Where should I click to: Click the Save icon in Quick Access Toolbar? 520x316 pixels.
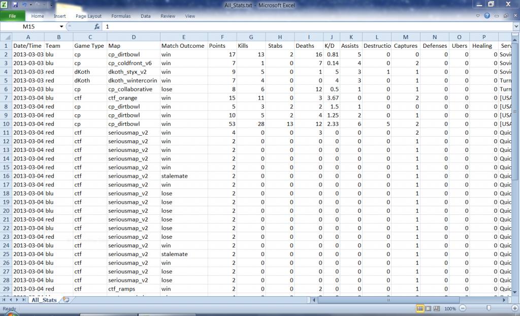(15, 5)
